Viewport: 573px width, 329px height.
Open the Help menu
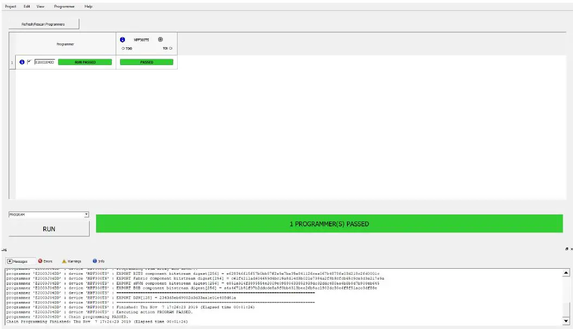89,7
